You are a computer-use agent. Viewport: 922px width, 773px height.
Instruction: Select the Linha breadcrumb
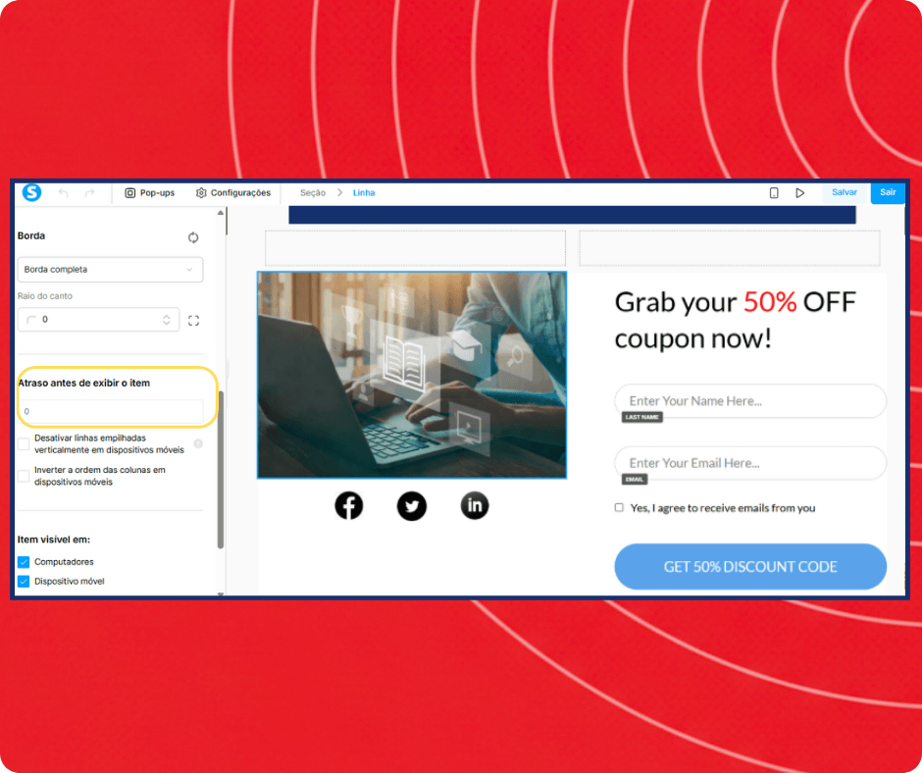(x=364, y=193)
